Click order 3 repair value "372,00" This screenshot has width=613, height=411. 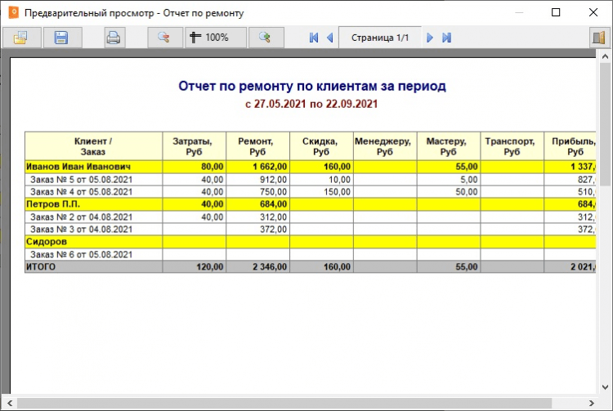click(273, 230)
